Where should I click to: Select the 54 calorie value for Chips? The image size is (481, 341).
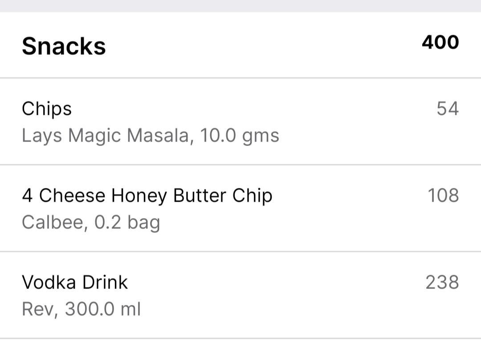447,109
